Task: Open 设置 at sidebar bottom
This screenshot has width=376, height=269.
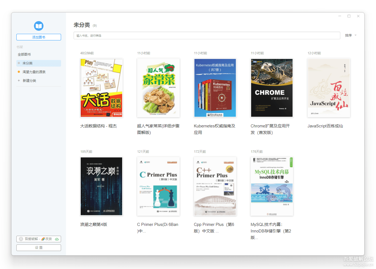Action: [38, 247]
